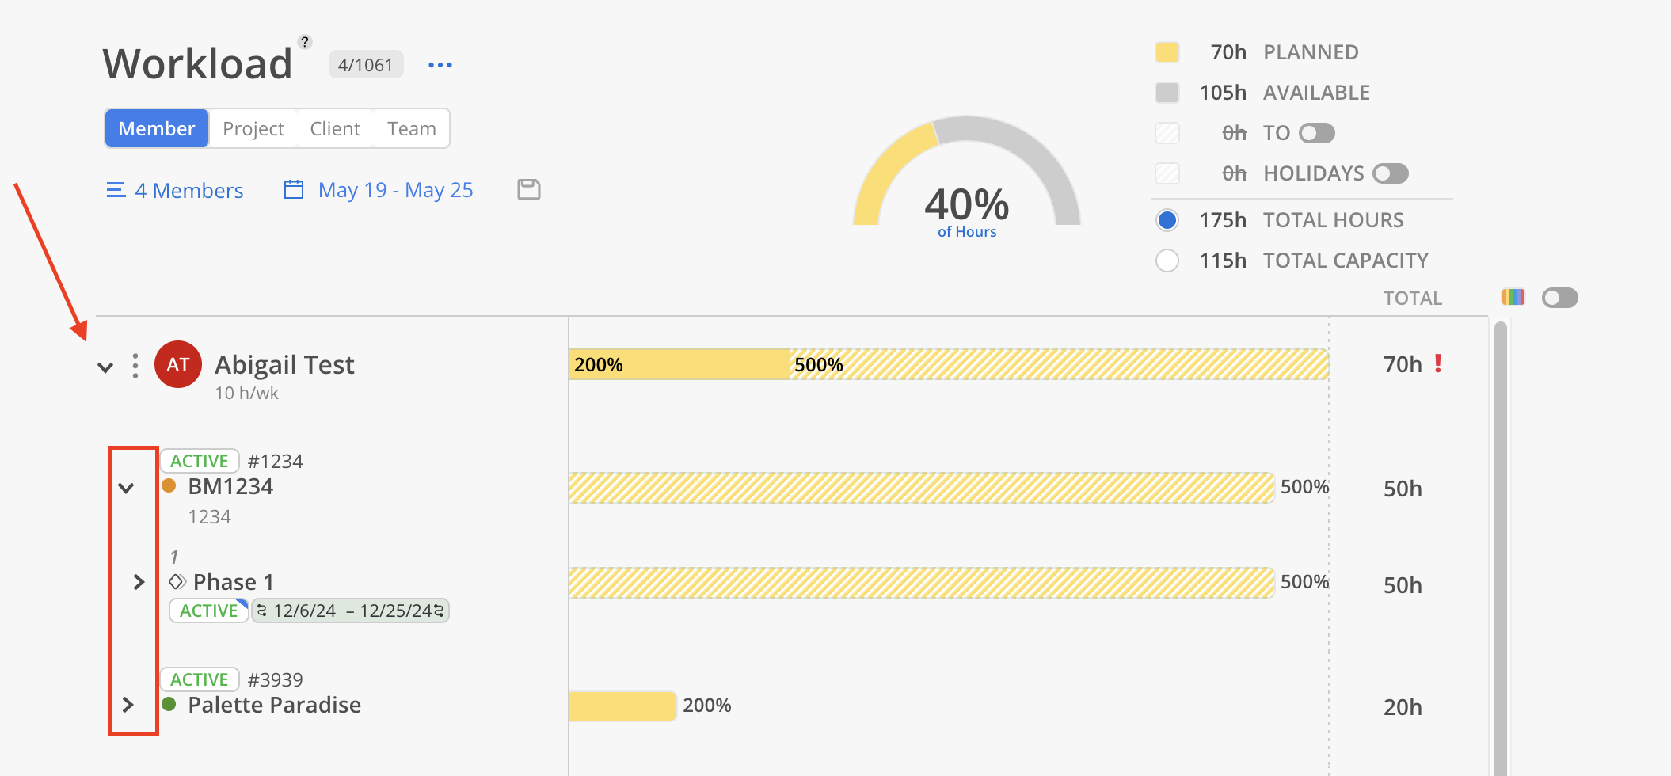Click the filter icon beside 4 Members
The image size is (1671, 776).
tap(116, 189)
